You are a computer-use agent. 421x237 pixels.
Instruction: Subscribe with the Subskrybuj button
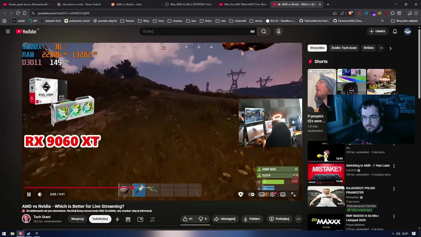tap(100, 219)
